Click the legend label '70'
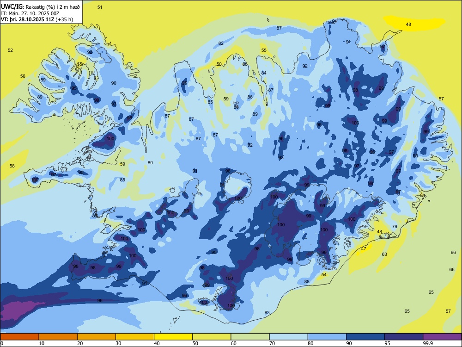 (272, 343)
